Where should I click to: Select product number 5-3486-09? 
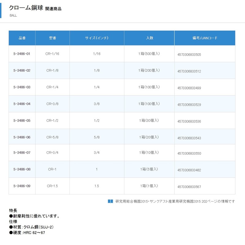pos(22,186)
